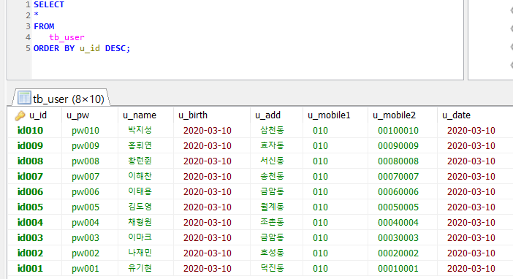Image resolution: width=513 pixels, height=279 pixels.
Task: Click line number 5 in editor gutter
Action: tap(28, 48)
